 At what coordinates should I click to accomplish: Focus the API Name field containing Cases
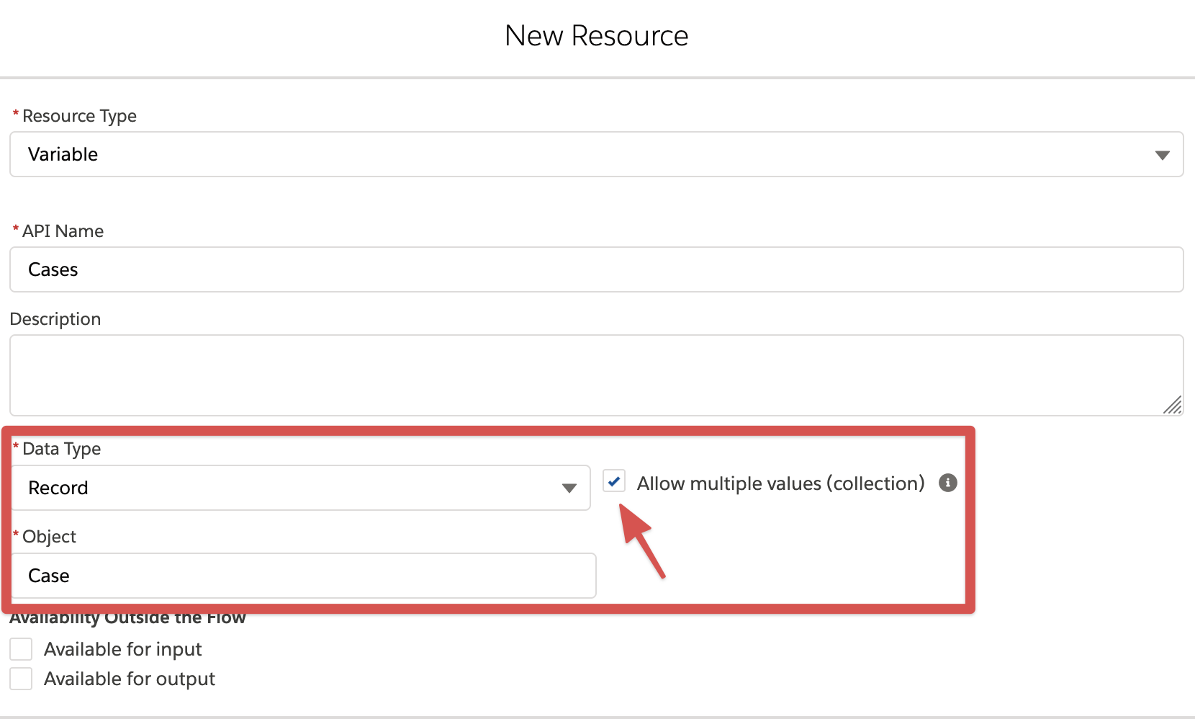point(596,269)
